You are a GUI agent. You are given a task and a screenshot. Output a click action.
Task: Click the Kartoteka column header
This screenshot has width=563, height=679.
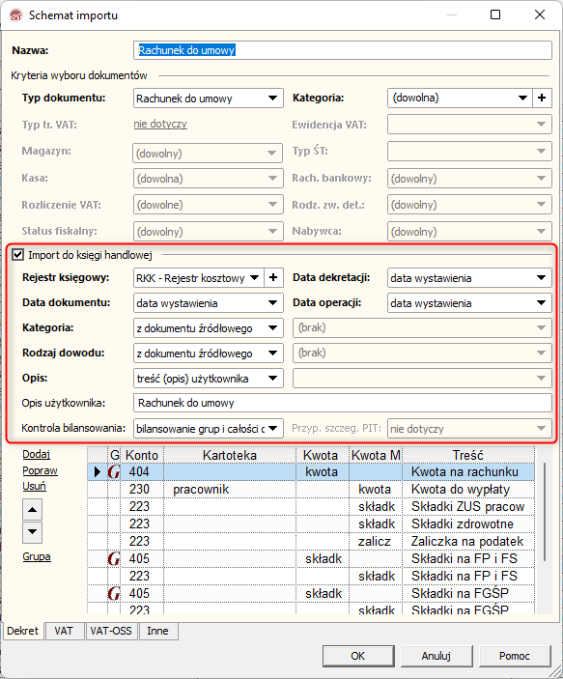[x=230, y=455]
